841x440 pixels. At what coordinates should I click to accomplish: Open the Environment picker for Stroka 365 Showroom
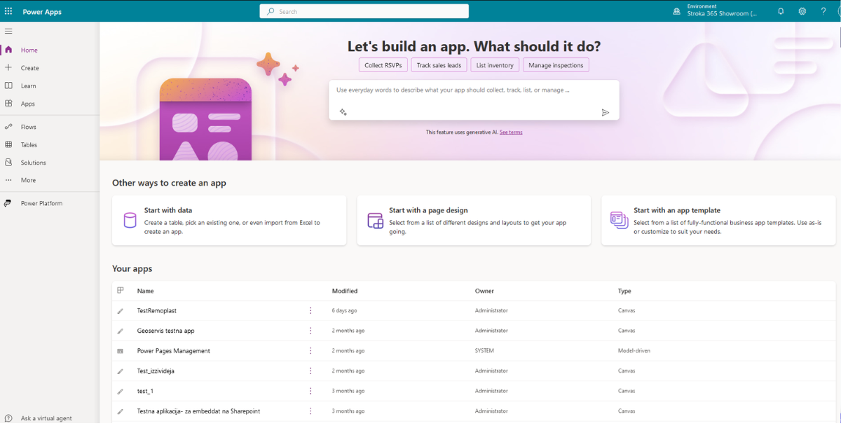pos(715,11)
